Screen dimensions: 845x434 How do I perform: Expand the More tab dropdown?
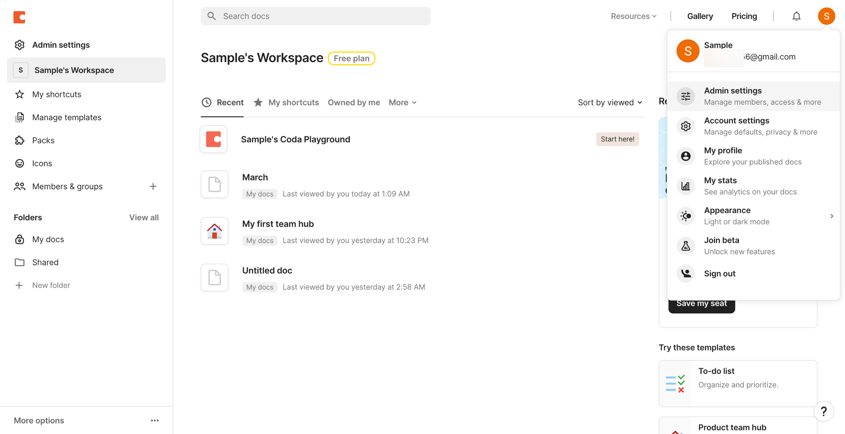click(x=402, y=102)
